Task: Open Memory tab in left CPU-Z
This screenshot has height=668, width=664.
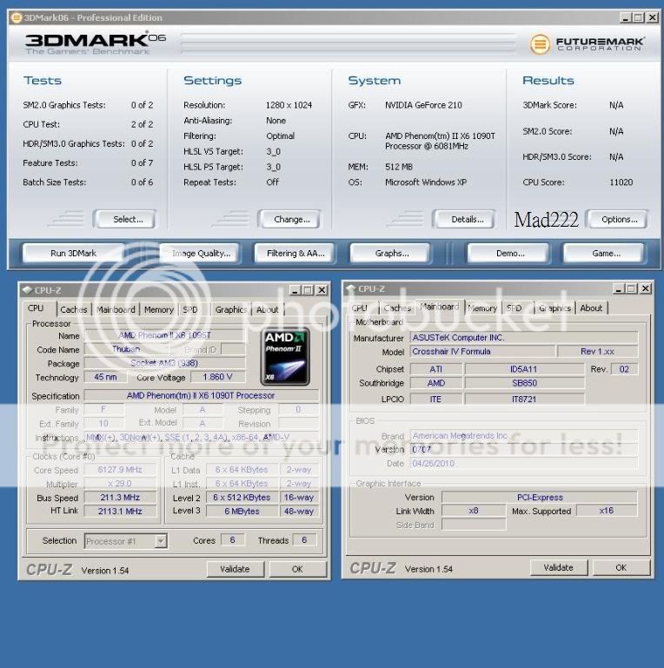Action: (158, 310)
